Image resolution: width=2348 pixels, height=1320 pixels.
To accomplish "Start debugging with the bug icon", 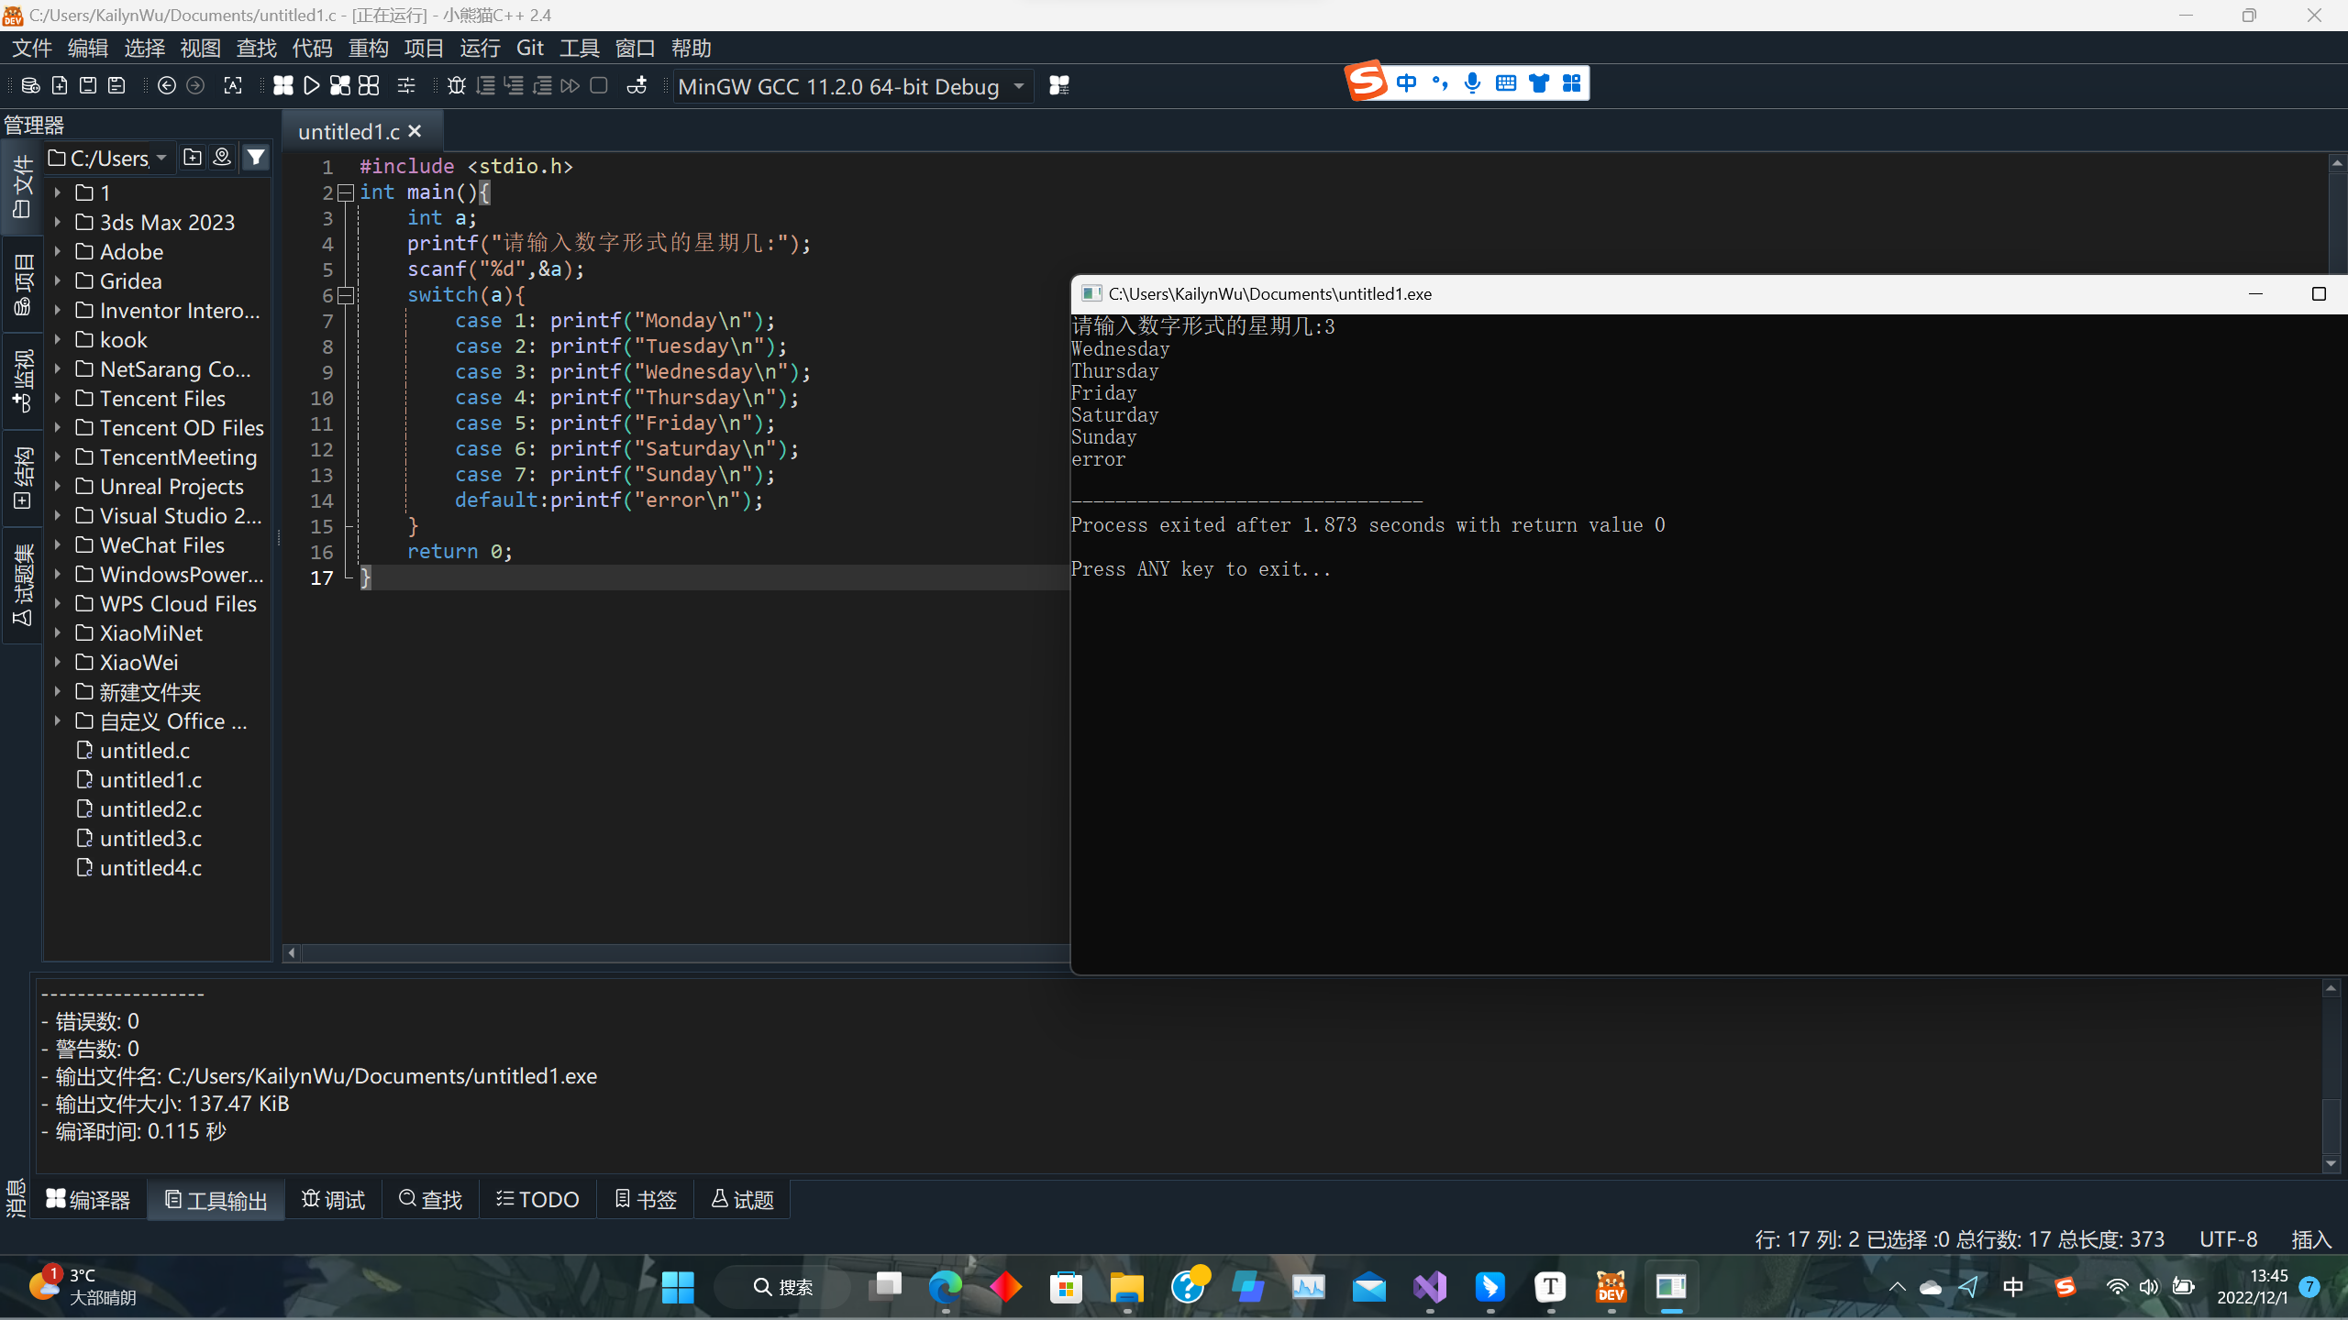I will 457,85.
